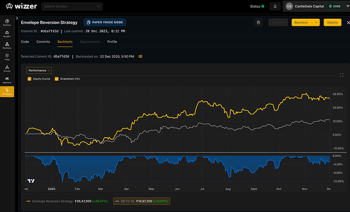Open the notifications bell
The image size is (350, 212).
(x=275, y=6)
